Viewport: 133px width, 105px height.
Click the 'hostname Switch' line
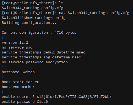[18, 72]
